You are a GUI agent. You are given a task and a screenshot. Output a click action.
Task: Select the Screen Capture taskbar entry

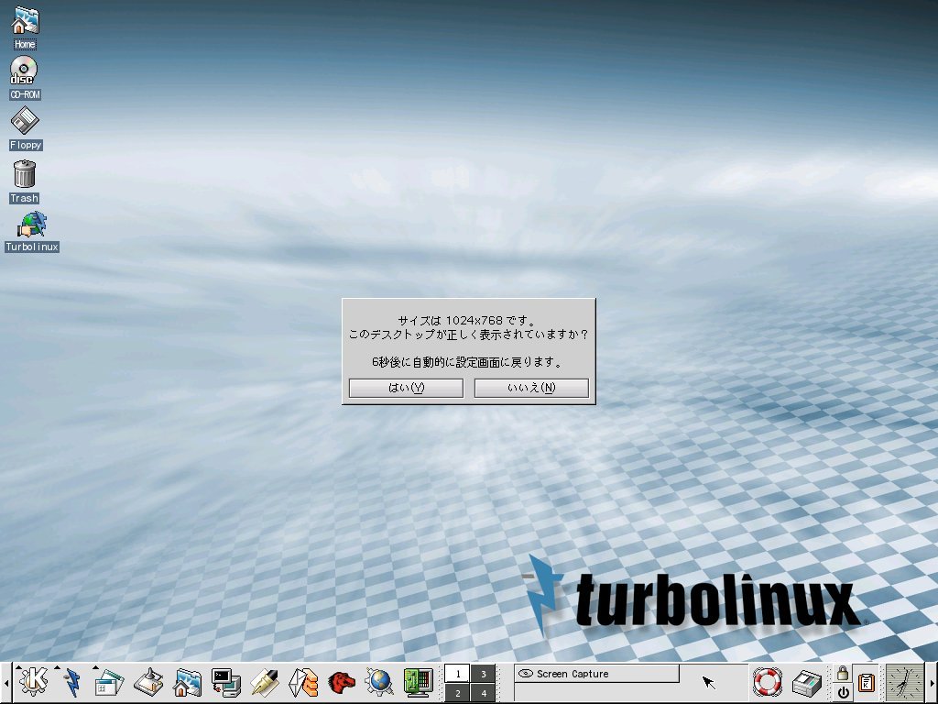pyautogui.click(x=596, y=674)
